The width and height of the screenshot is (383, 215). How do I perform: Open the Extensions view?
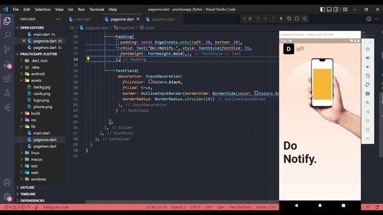[7, 78]
